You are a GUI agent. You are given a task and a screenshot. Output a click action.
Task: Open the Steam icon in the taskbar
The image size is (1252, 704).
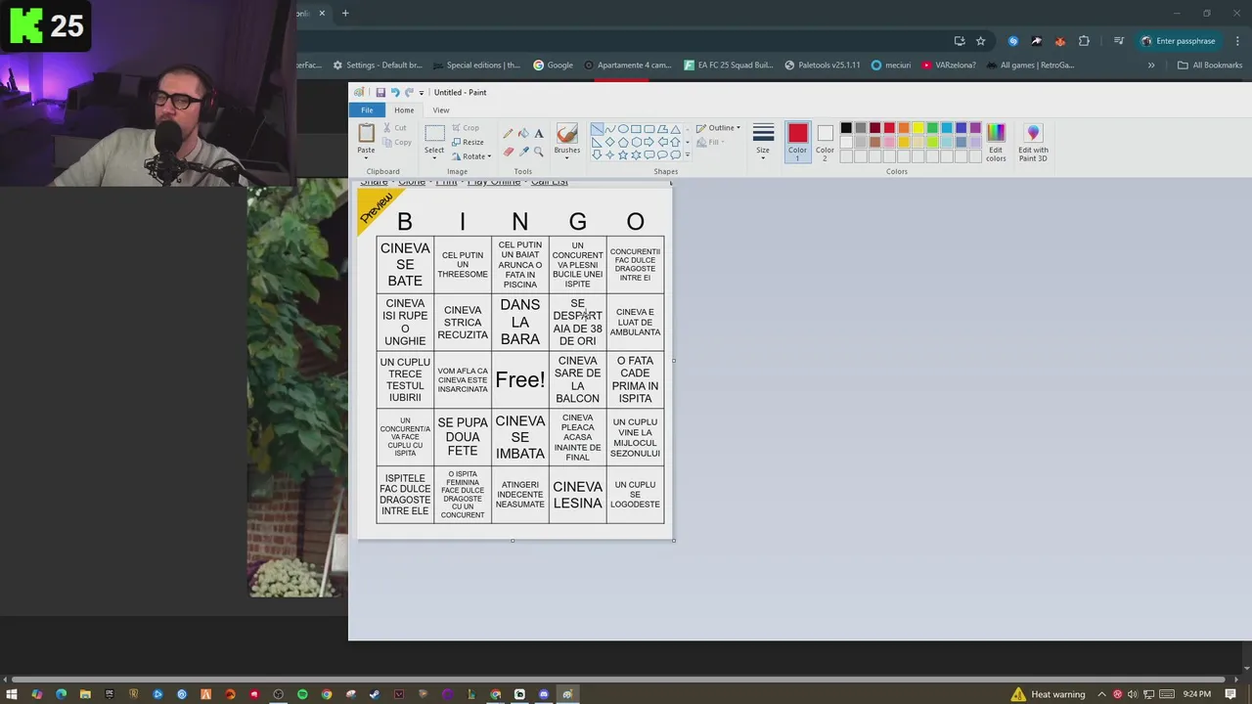pyautogui.click(x=375, y=694)
